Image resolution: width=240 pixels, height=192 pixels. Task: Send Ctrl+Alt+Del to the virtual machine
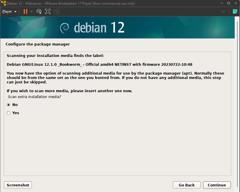pos(39,11)
